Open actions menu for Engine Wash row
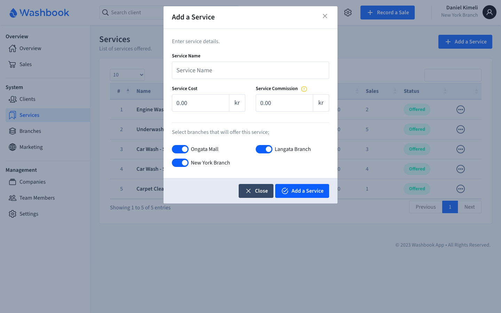 click(x=460, y=110)
